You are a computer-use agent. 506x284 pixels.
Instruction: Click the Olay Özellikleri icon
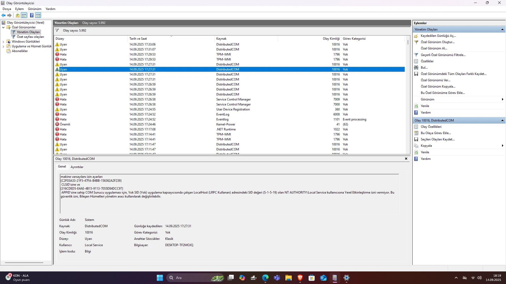[416, 127]
